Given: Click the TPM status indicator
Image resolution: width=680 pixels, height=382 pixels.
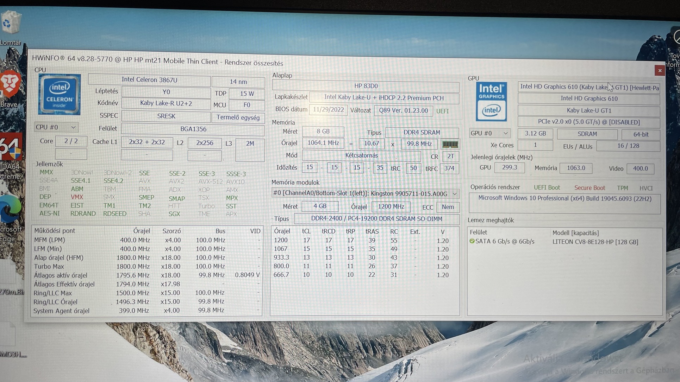Looking at the screenshot, I should coord(622,188).
